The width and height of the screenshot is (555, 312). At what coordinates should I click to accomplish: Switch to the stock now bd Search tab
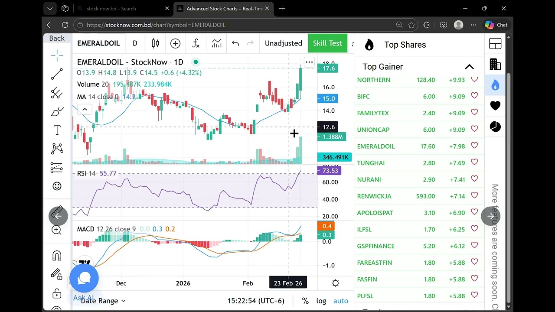[122, 9]
